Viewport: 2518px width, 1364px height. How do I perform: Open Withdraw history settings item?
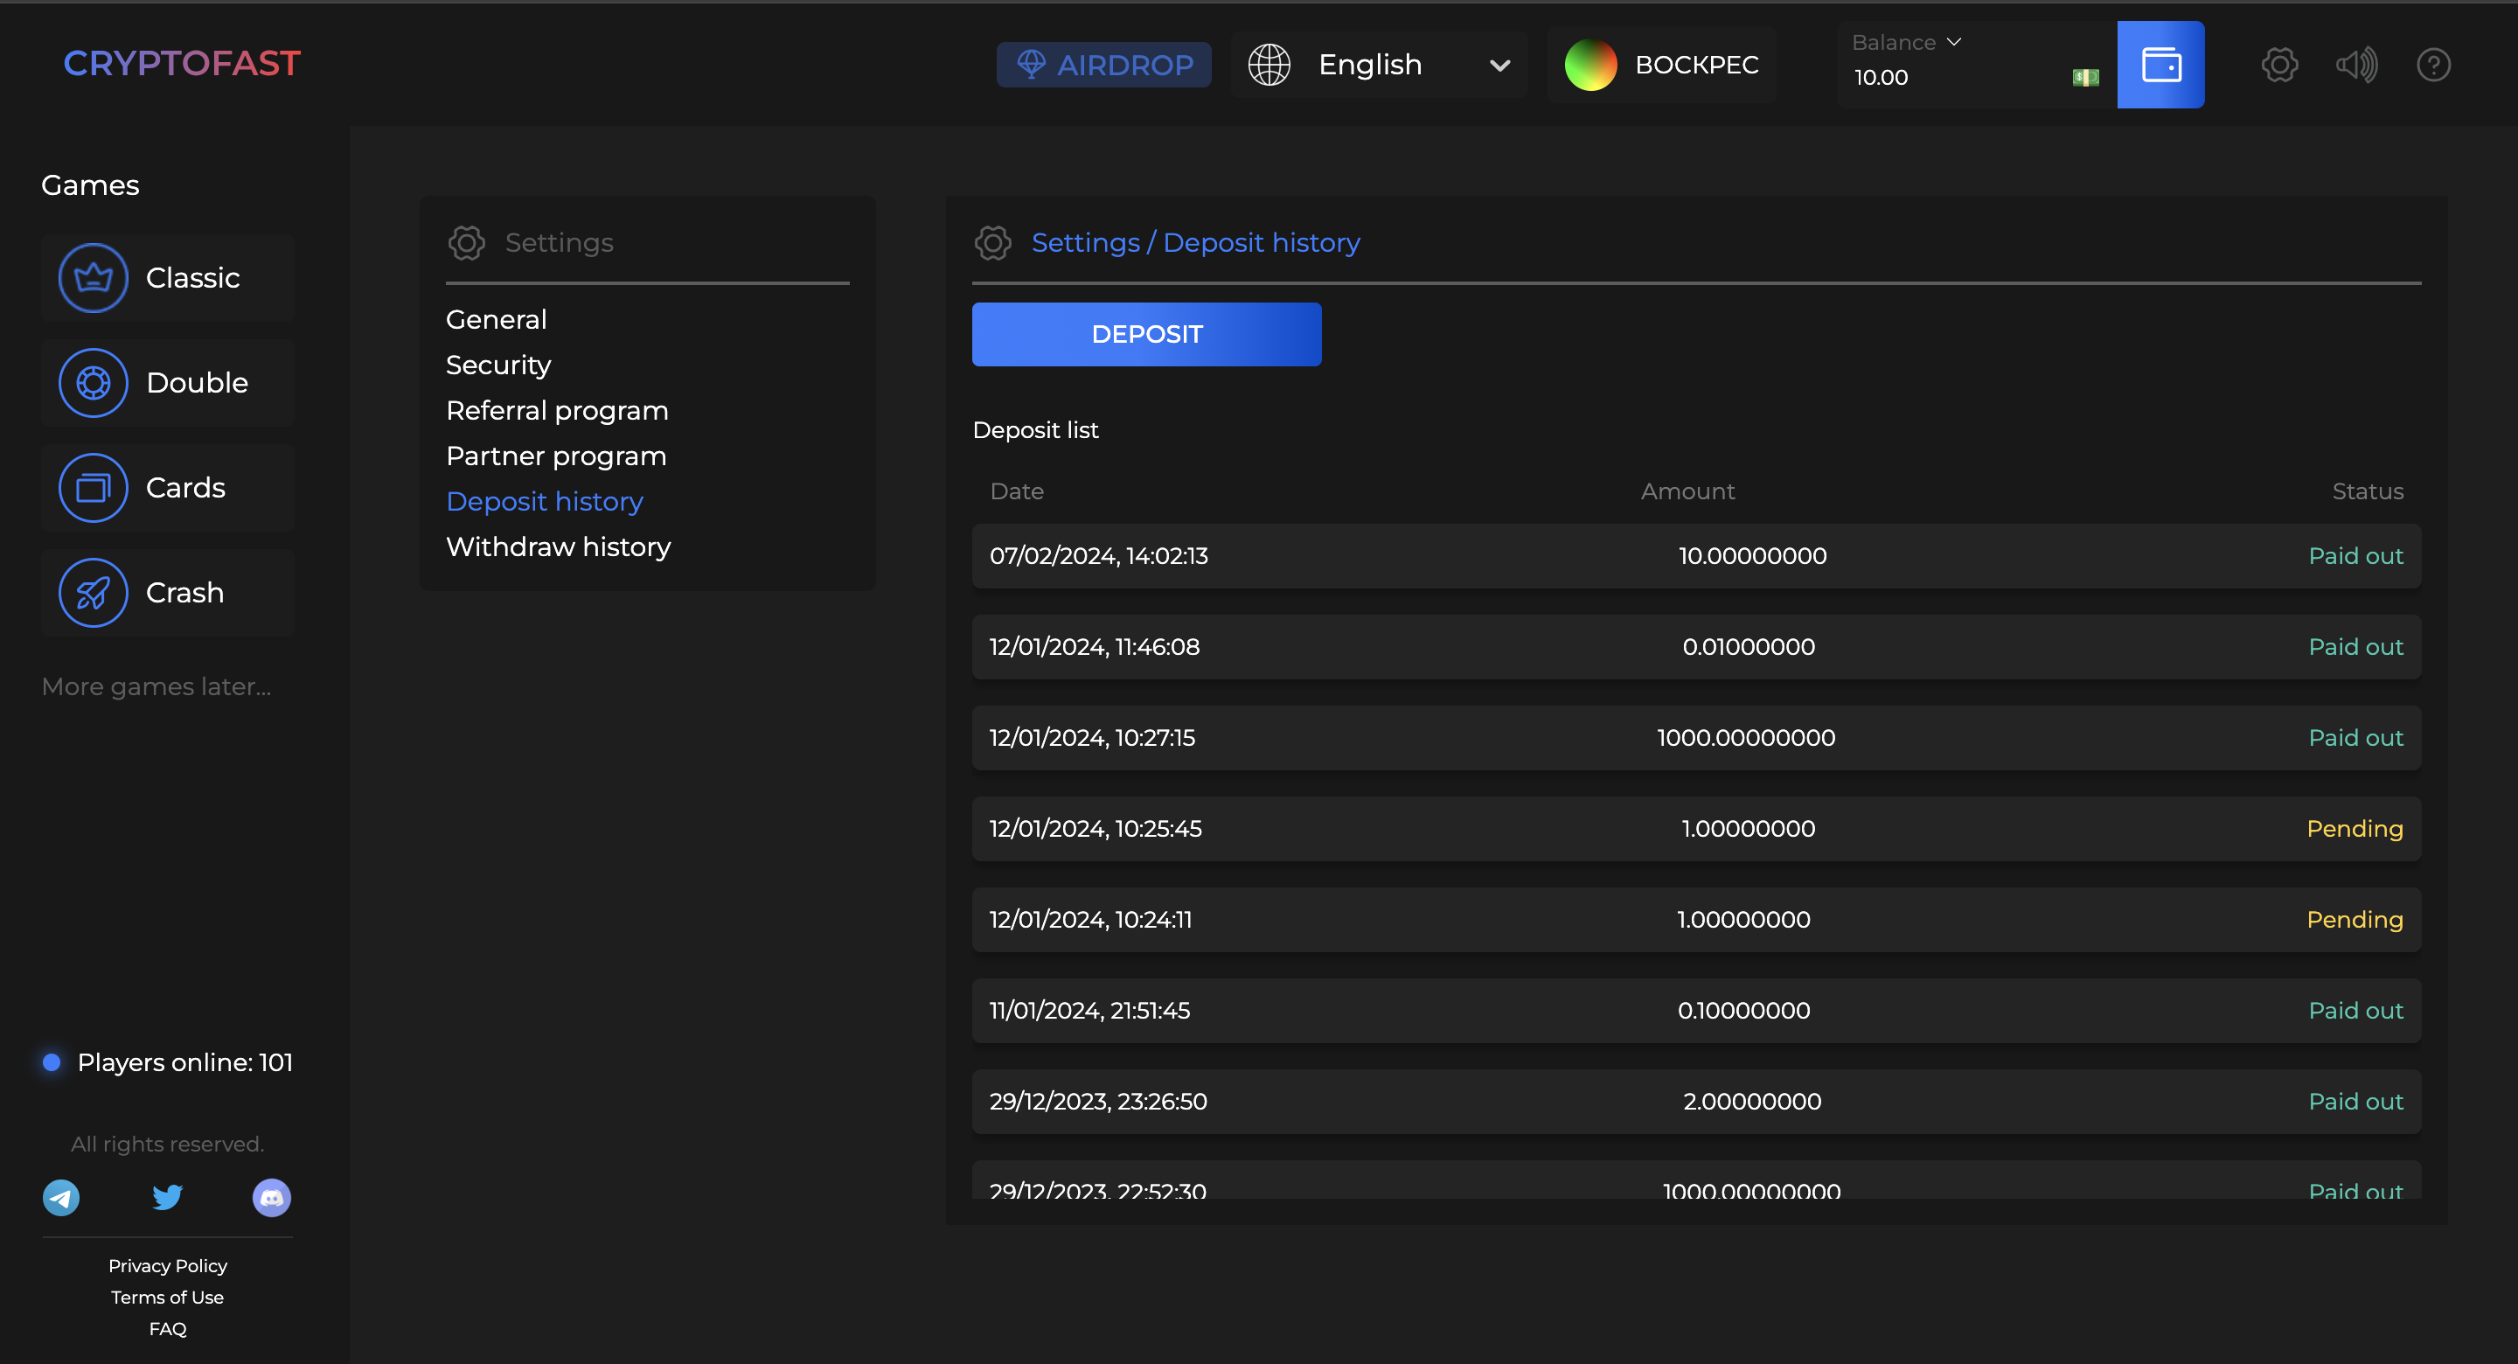click(x=558, y=546)
